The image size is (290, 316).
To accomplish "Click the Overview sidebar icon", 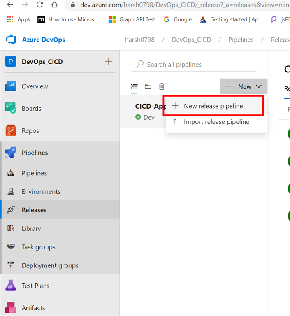I will point(11,86).
